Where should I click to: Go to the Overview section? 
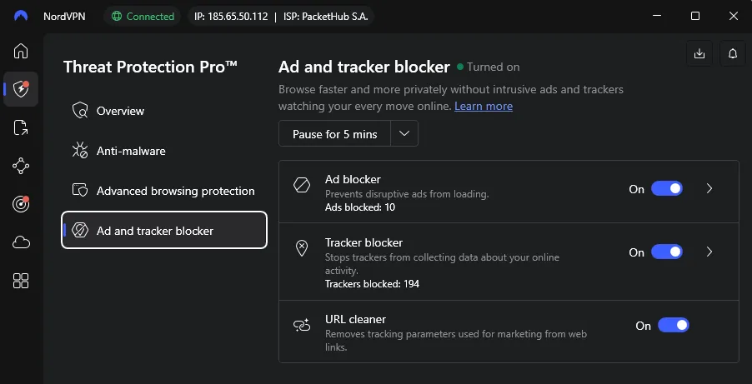pos(164,111)
